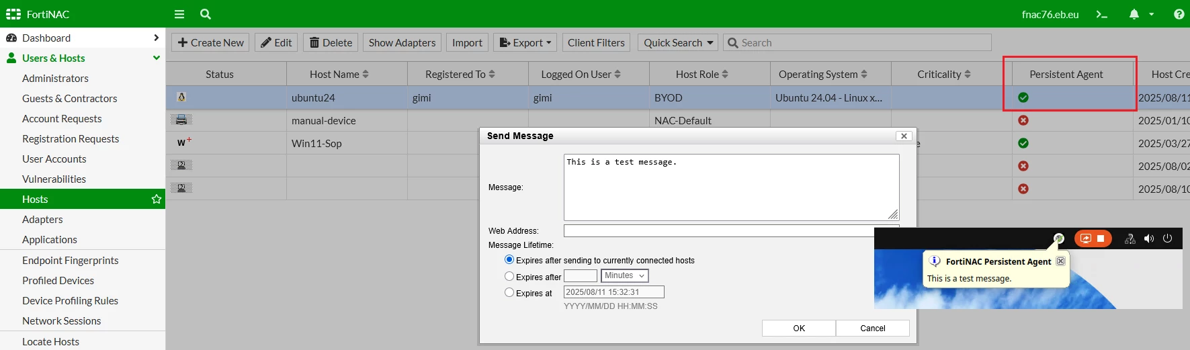
Task: Click the Win11-Sop host name cell
Action: pyautogui.click(x=347, y=143)
